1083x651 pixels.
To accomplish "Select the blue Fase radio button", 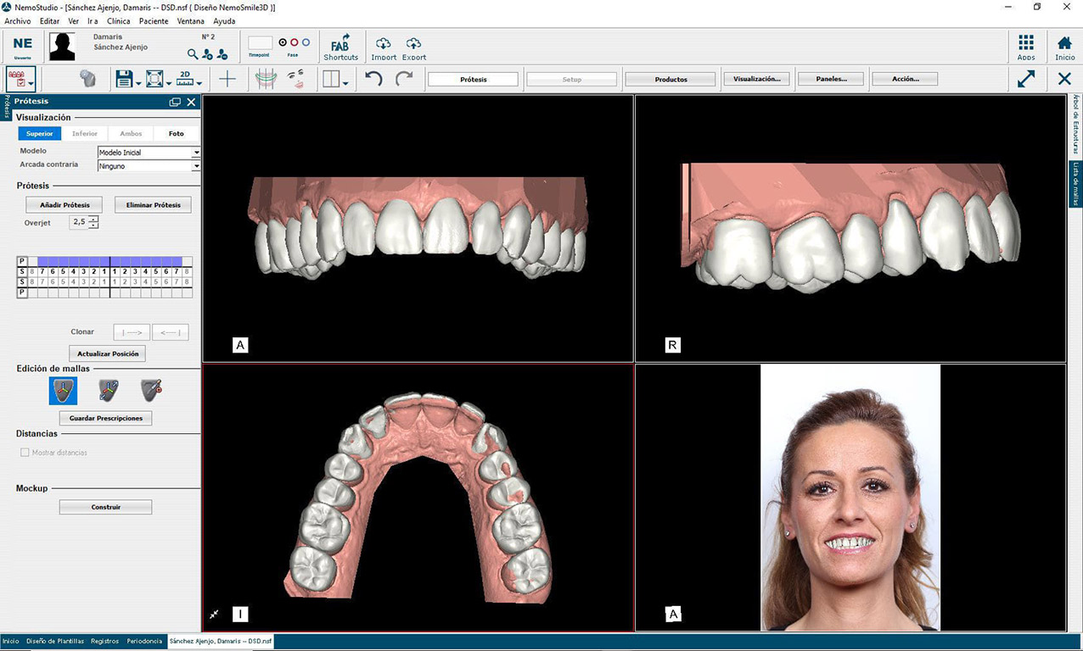I will [306, 42].
